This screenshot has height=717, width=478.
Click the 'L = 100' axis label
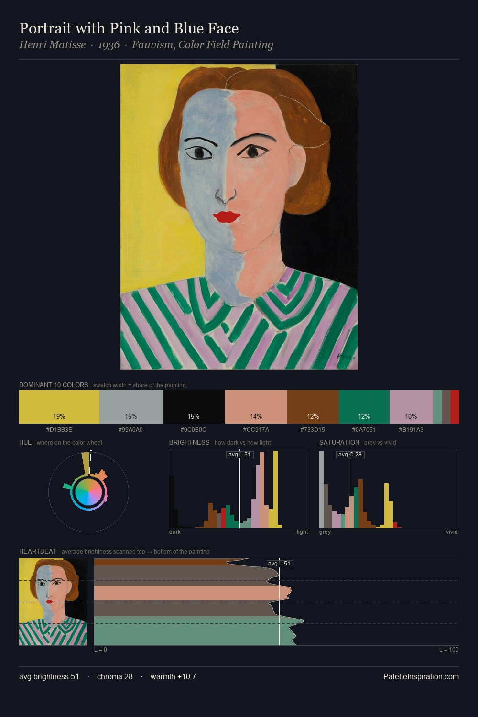[449, 650]
